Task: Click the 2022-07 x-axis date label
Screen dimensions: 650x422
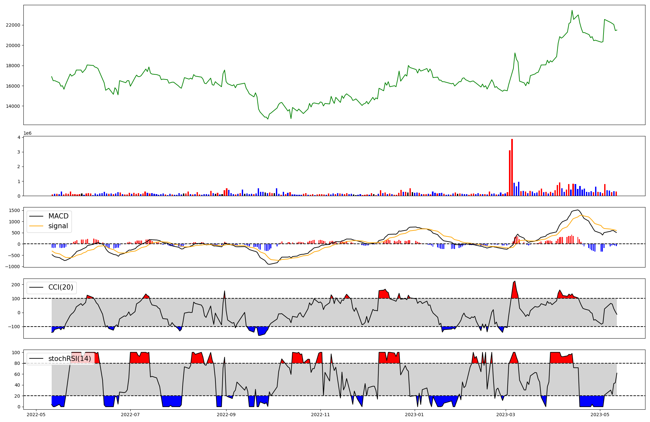Action: (x=130, y=415)
